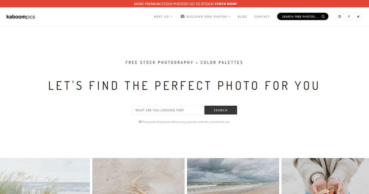Click the camera icon beside Discover Free Photos
Image resolution: width=369 pixels, height=194 pixels.
coord(182,16)
